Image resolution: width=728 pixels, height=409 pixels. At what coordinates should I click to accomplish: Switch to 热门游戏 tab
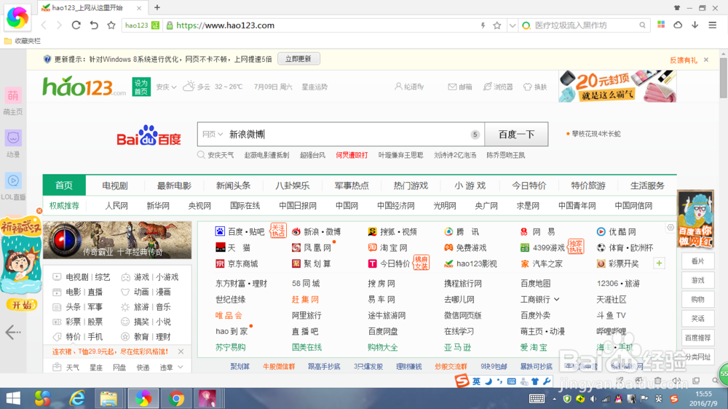411,186
